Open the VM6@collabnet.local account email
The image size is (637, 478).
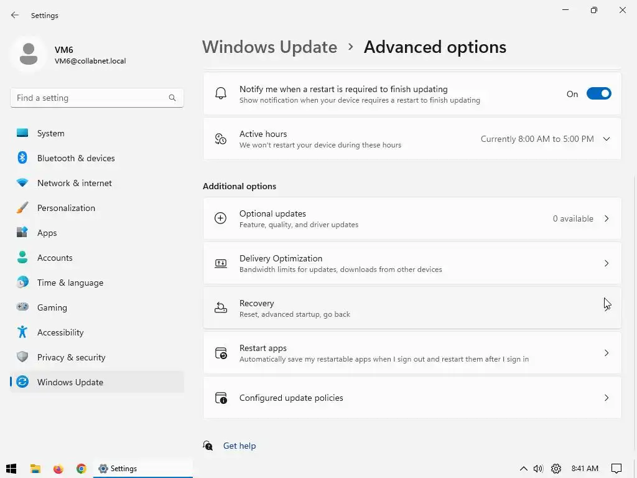[90, 61]
